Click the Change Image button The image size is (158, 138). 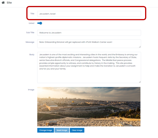click(46, 130)
